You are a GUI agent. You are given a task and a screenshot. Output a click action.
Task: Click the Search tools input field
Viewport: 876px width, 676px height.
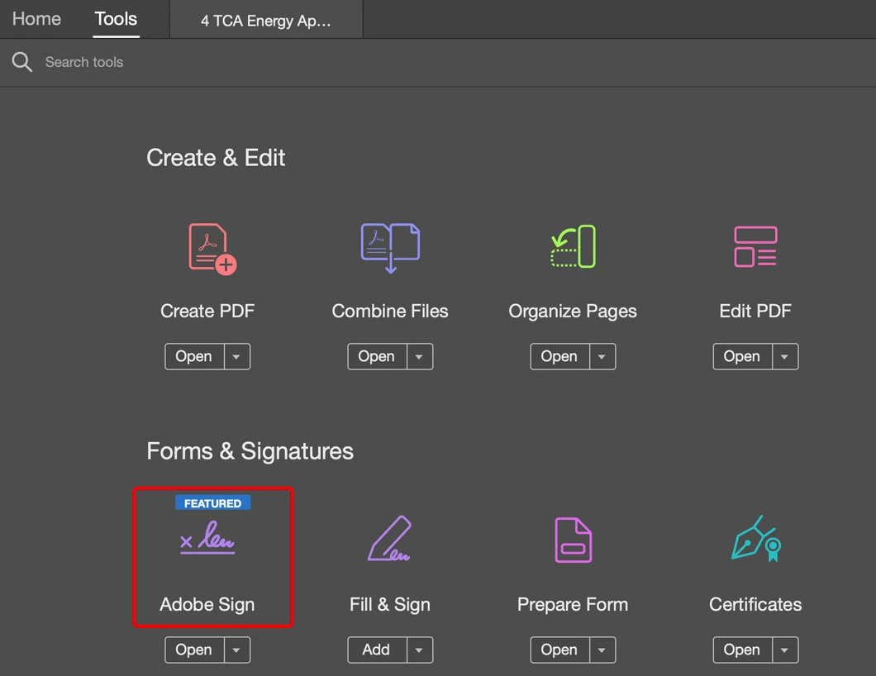point(83,62)
